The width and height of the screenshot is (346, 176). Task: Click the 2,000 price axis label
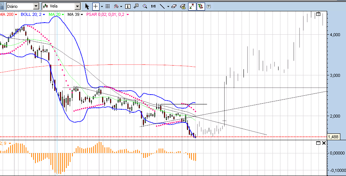(x=335, y=116)
